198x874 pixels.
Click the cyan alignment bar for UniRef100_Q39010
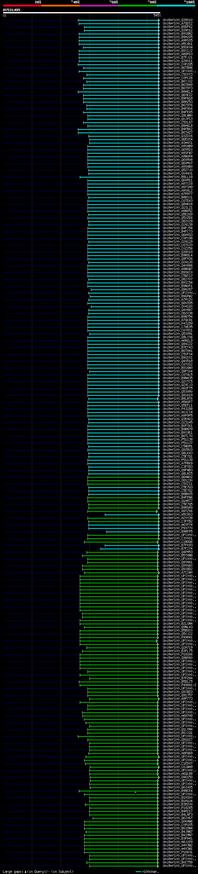pos(119,20)
